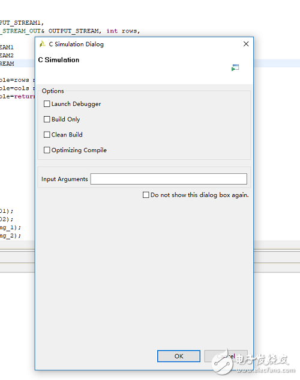
Task: Toggle the Optimizing Compile checkbox
Action: tap(47, 150)
